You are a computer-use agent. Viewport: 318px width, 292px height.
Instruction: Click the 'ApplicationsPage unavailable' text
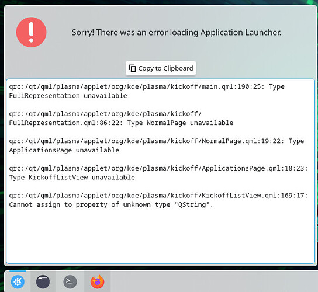[64, 150]
